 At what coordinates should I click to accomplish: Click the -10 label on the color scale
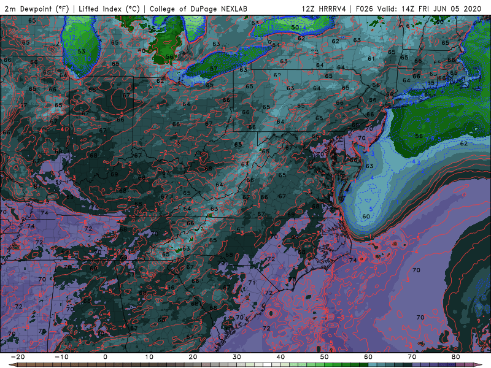61,357
